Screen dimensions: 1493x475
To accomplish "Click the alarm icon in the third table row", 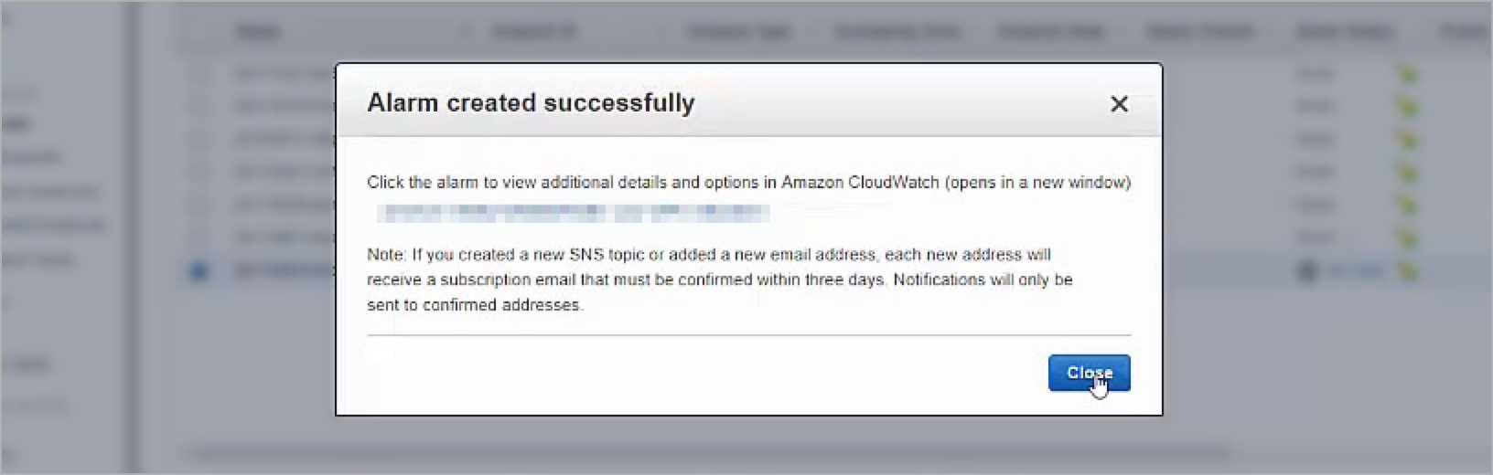I will pos(1407,140).
